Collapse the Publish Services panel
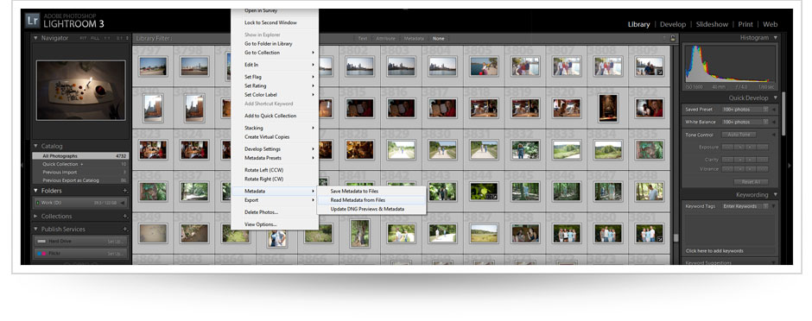The image size is (812, 321). click(35, 229)
